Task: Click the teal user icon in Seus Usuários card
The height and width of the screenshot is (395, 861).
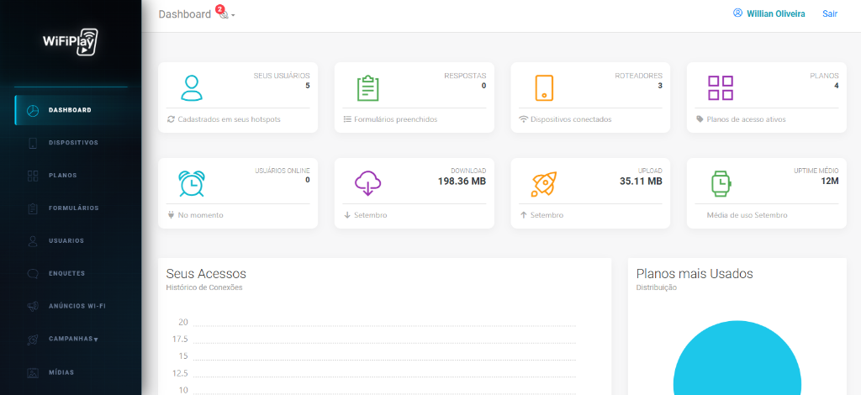Action: tap(192, 87)
